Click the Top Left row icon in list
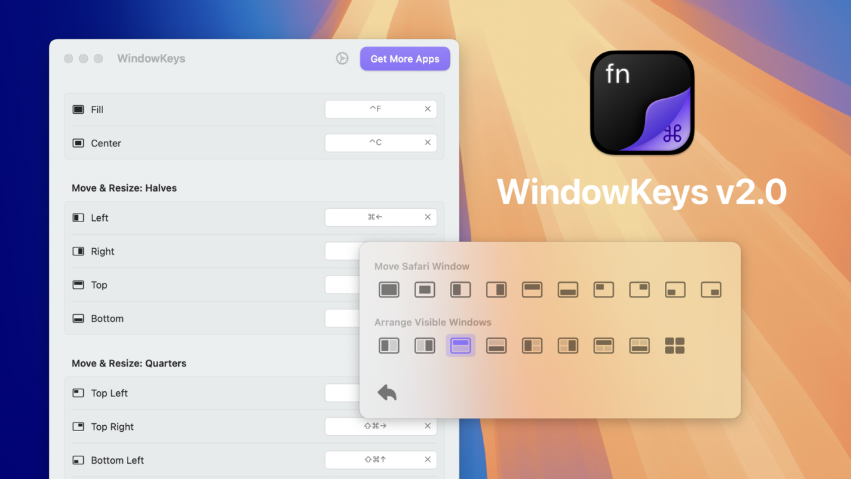Image resolution: width=851 pixels, height=479 pixels. tap(78, 393)
